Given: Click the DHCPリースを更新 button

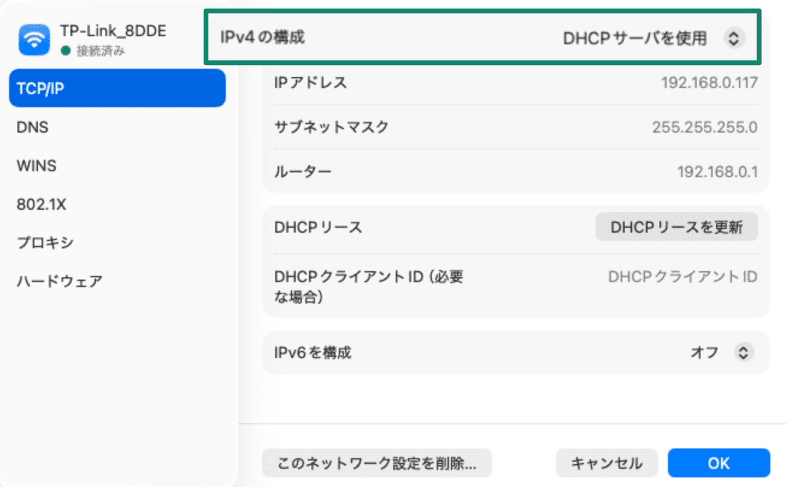Looking at the screenshot, I should pos(676,227).
